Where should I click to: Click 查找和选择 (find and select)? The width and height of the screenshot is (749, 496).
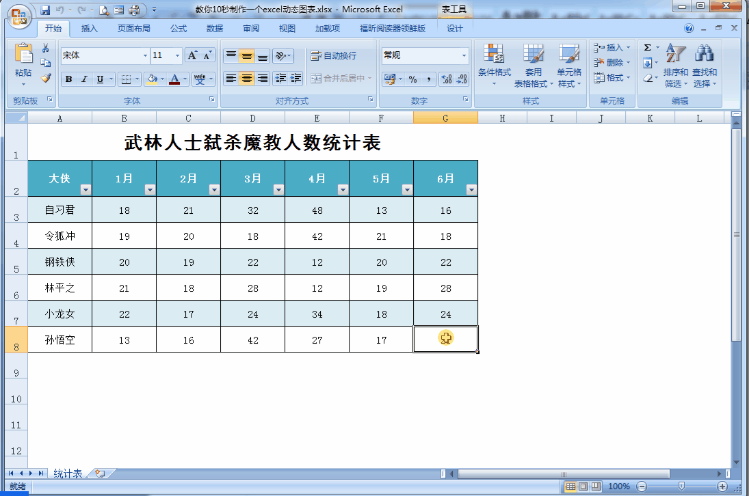702,65
